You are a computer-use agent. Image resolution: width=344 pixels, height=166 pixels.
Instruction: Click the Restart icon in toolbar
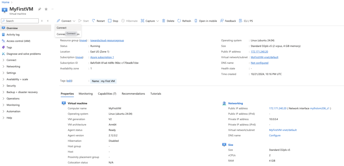pyautogui.click(x=93, y=21)
